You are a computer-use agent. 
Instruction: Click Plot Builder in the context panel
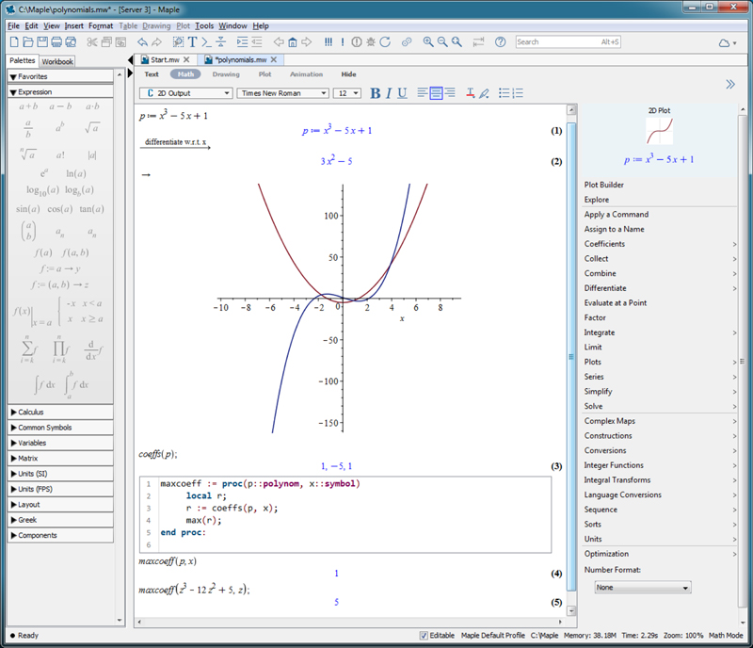603,185
